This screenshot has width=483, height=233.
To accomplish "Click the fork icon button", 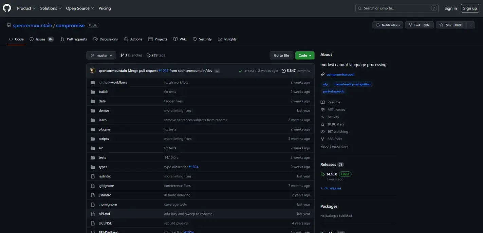I will pos(410,25).
